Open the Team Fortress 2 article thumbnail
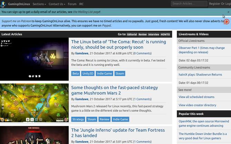Viewport: 231px width, 144px height. click(34, 135)
